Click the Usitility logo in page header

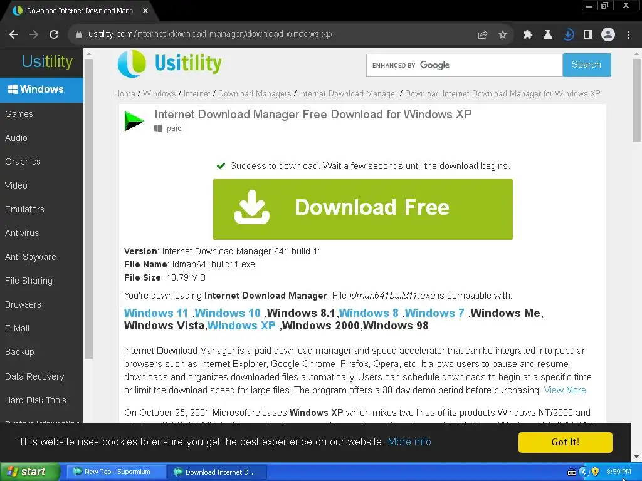coord(169,64)
